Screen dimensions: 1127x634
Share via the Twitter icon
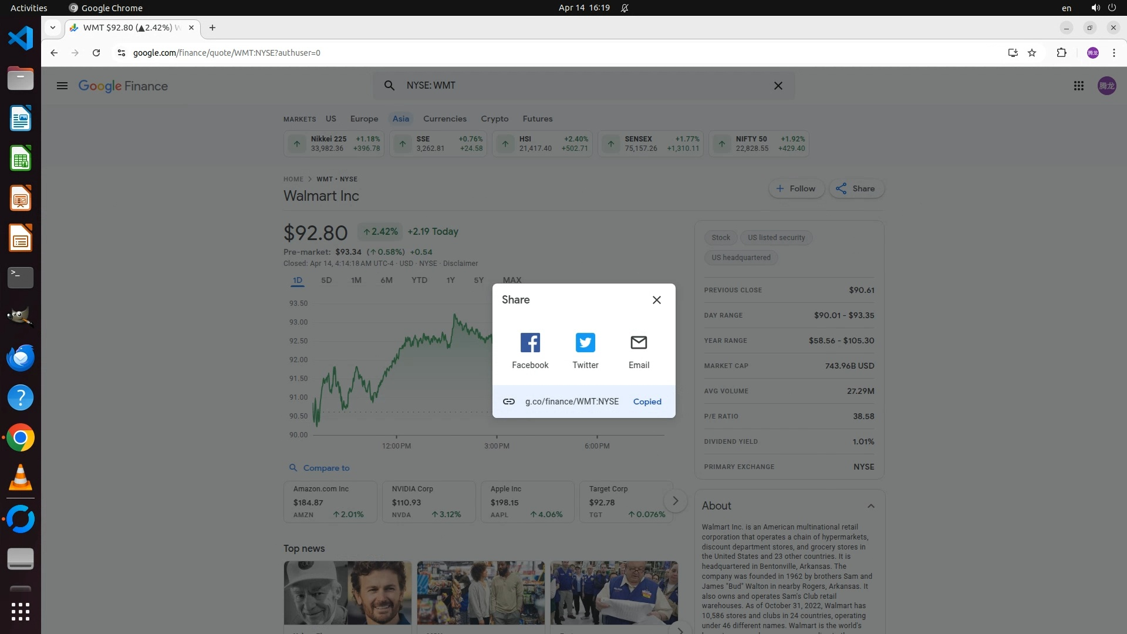585,343
